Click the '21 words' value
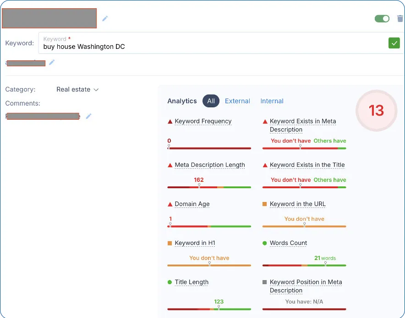This screenshot has width=405, height=318. click(x=325, y=258)
